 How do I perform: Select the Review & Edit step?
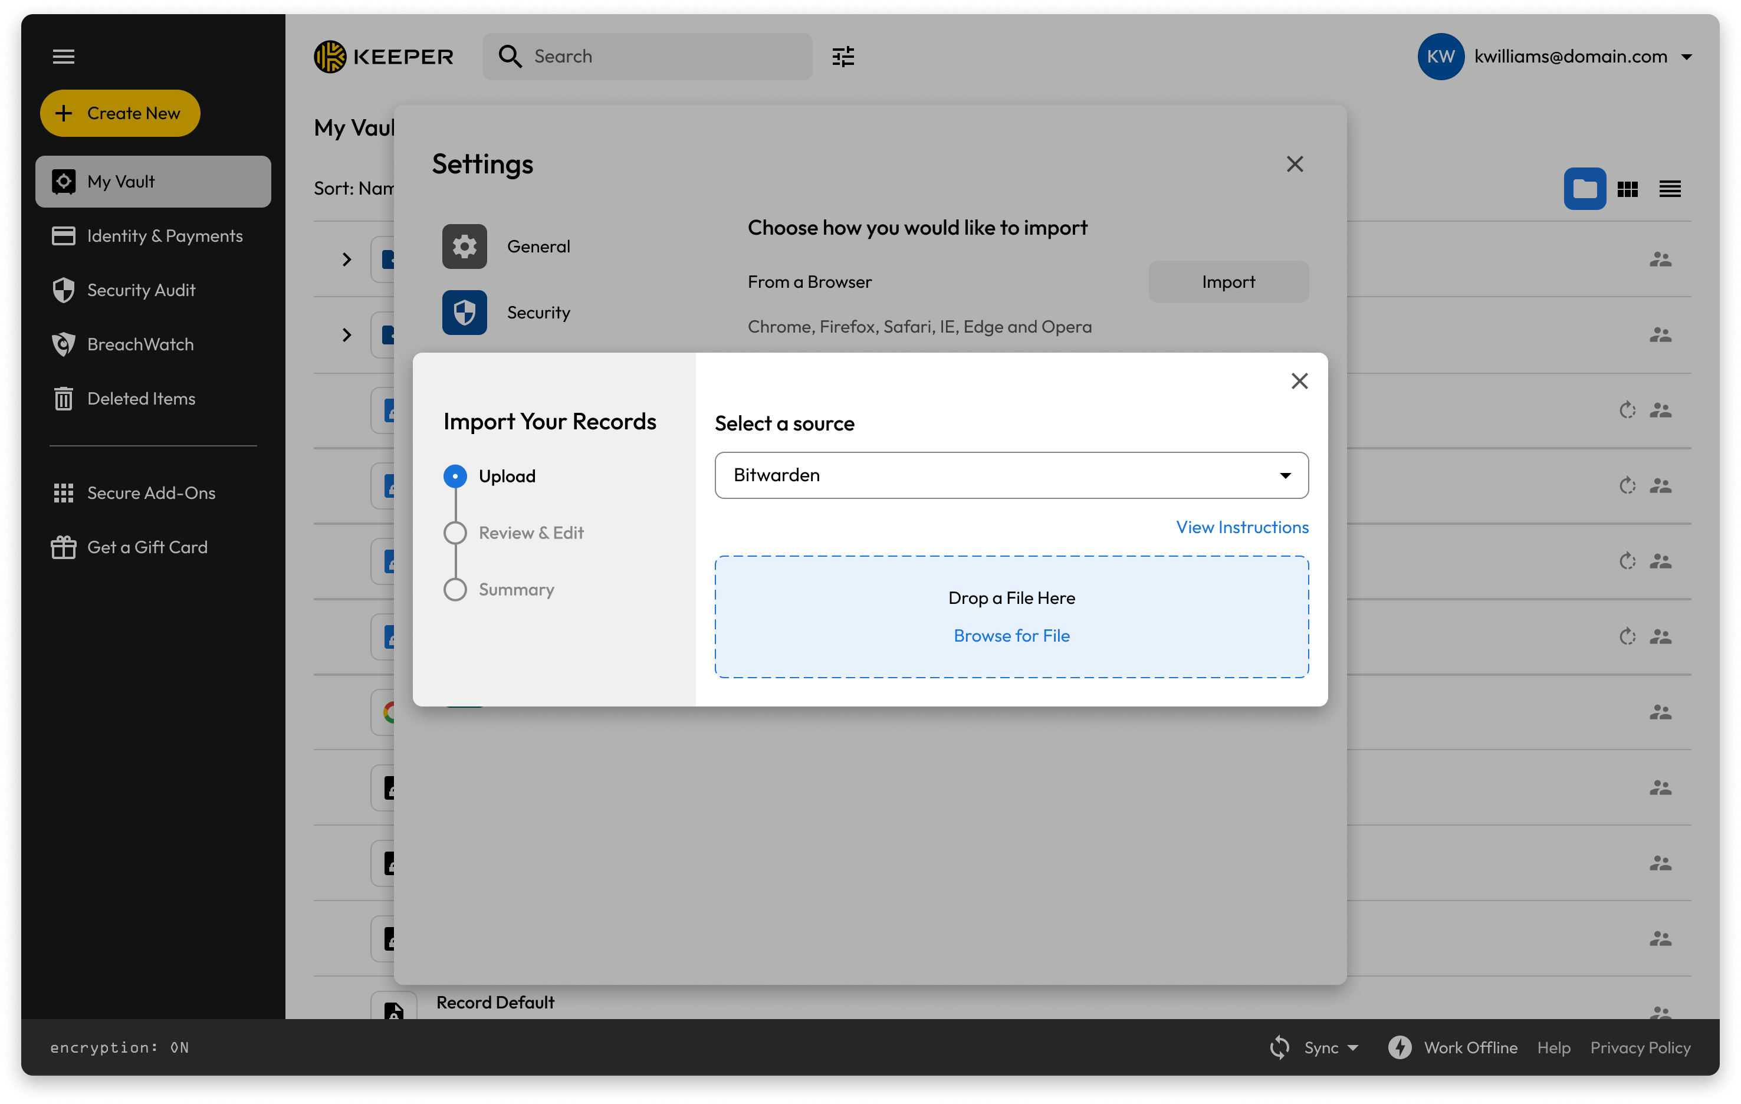pos(455,533)
